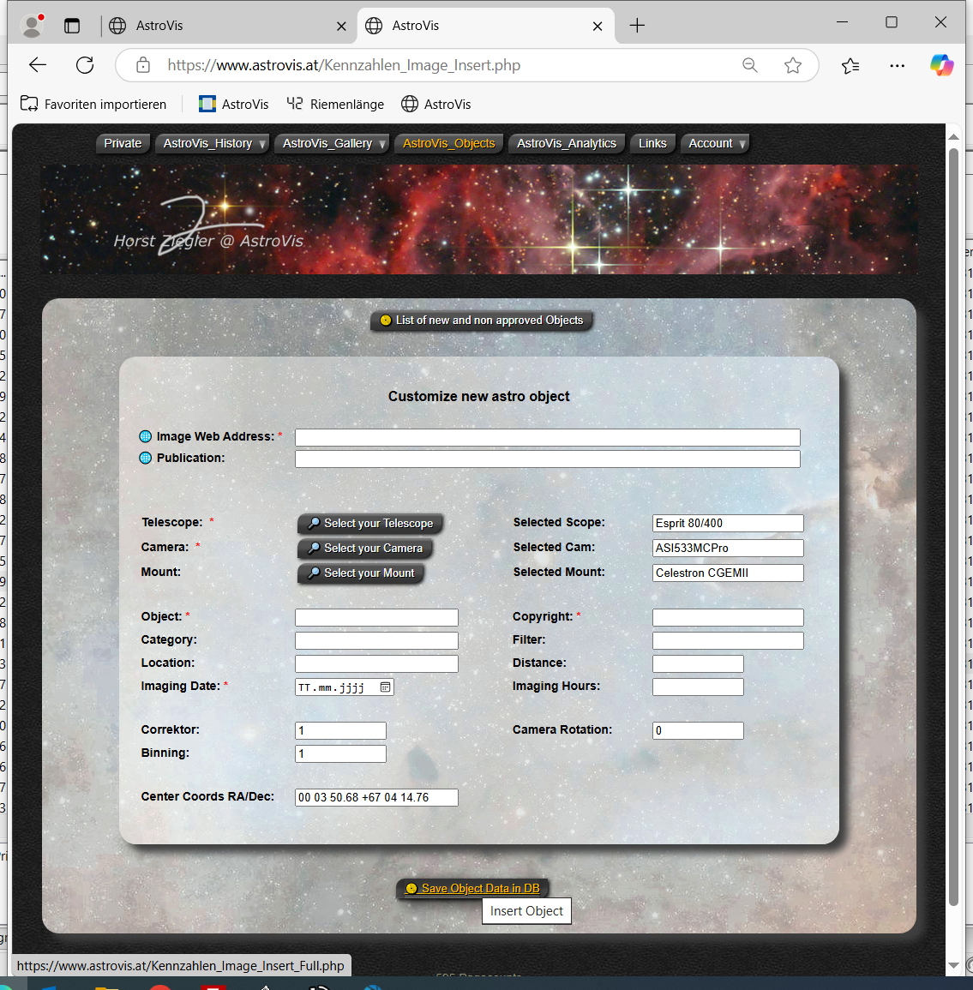
Task: Close the active AstroVis tab
Action: (x=598, y=26)
